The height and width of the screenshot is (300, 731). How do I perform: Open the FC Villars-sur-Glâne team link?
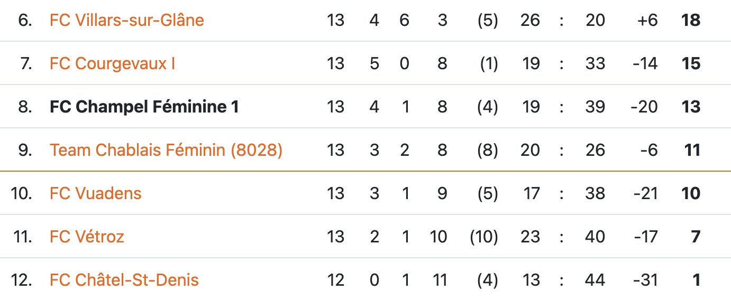coord(126,20)
